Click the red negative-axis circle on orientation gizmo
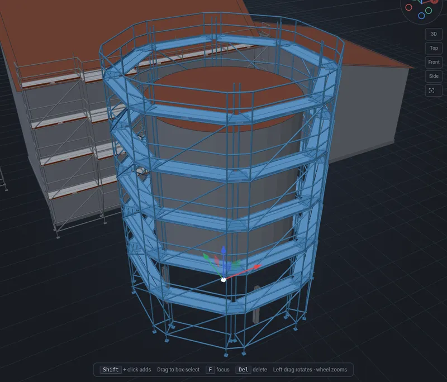This screenshot has height=382, width=447. 408,7
